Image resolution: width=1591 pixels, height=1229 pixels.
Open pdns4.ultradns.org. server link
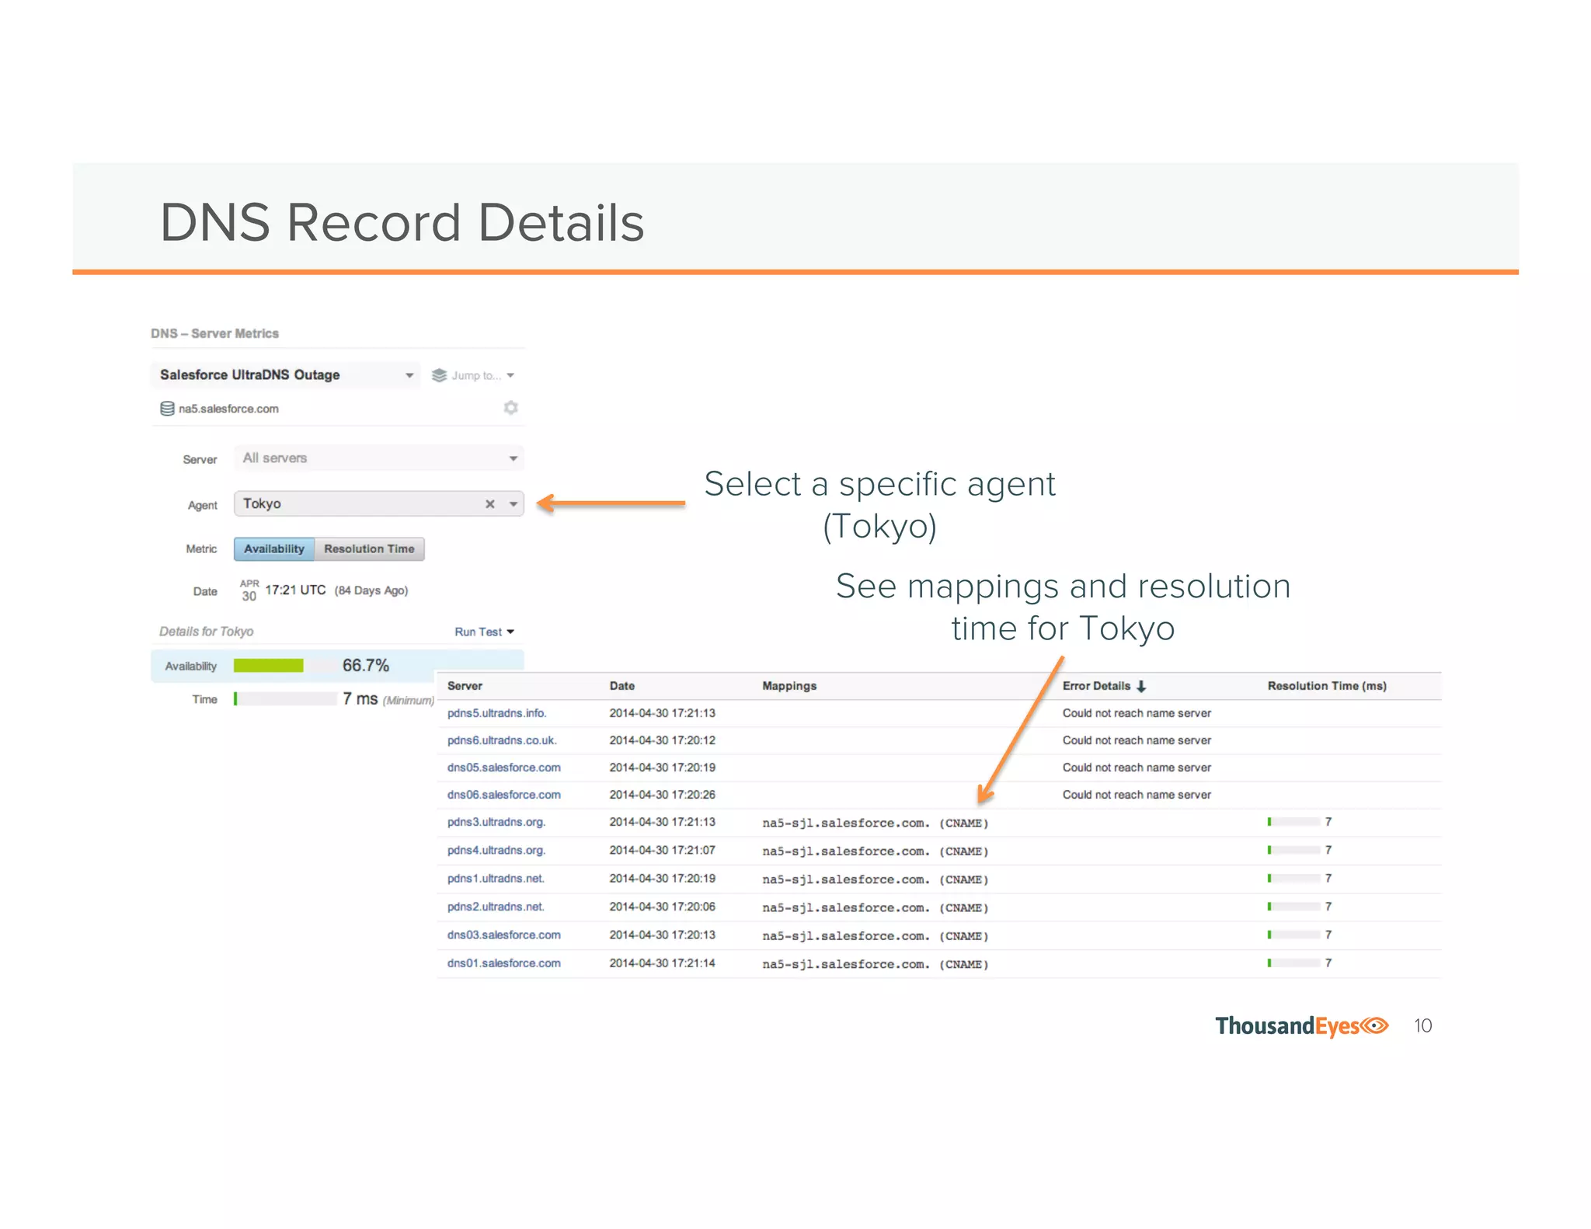[x=496, y=851]
